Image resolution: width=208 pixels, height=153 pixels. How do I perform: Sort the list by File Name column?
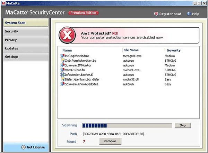point(131,50)
